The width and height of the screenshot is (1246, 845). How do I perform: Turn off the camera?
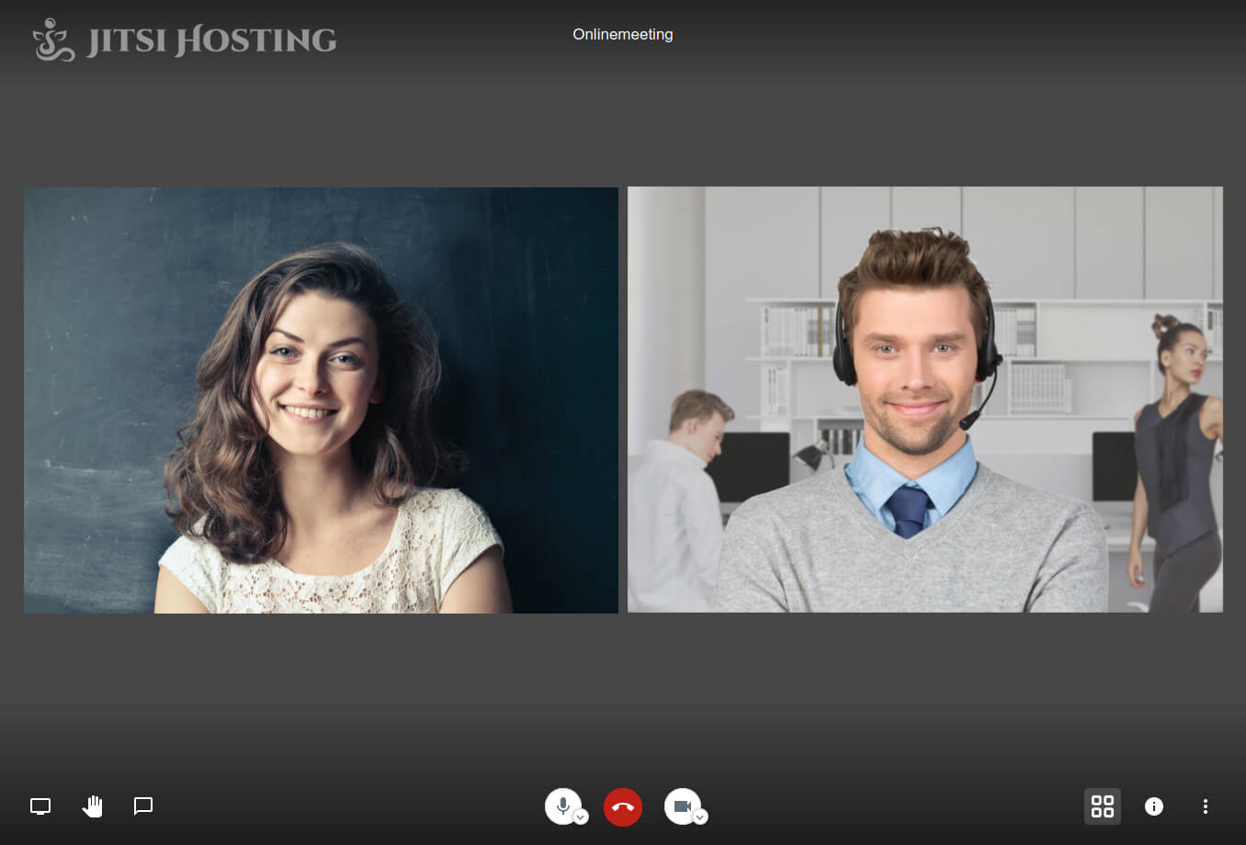(x=681, y=806)
